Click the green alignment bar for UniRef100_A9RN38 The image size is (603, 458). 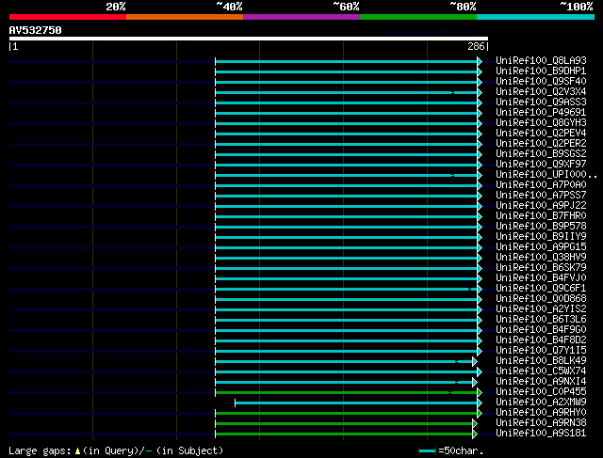coord(344,424)
